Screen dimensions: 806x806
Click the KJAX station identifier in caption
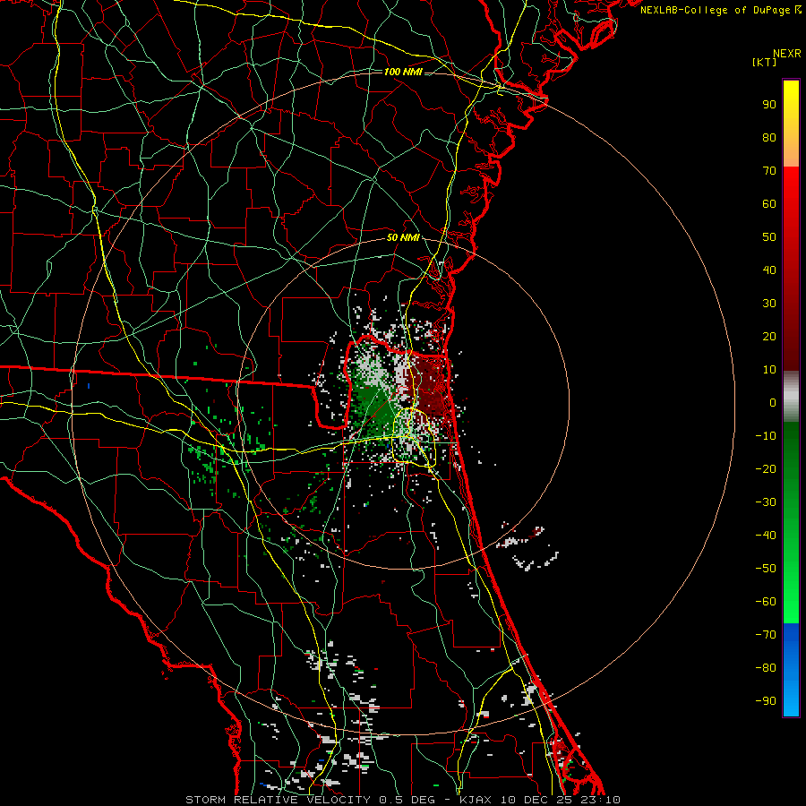click(476, 800)
